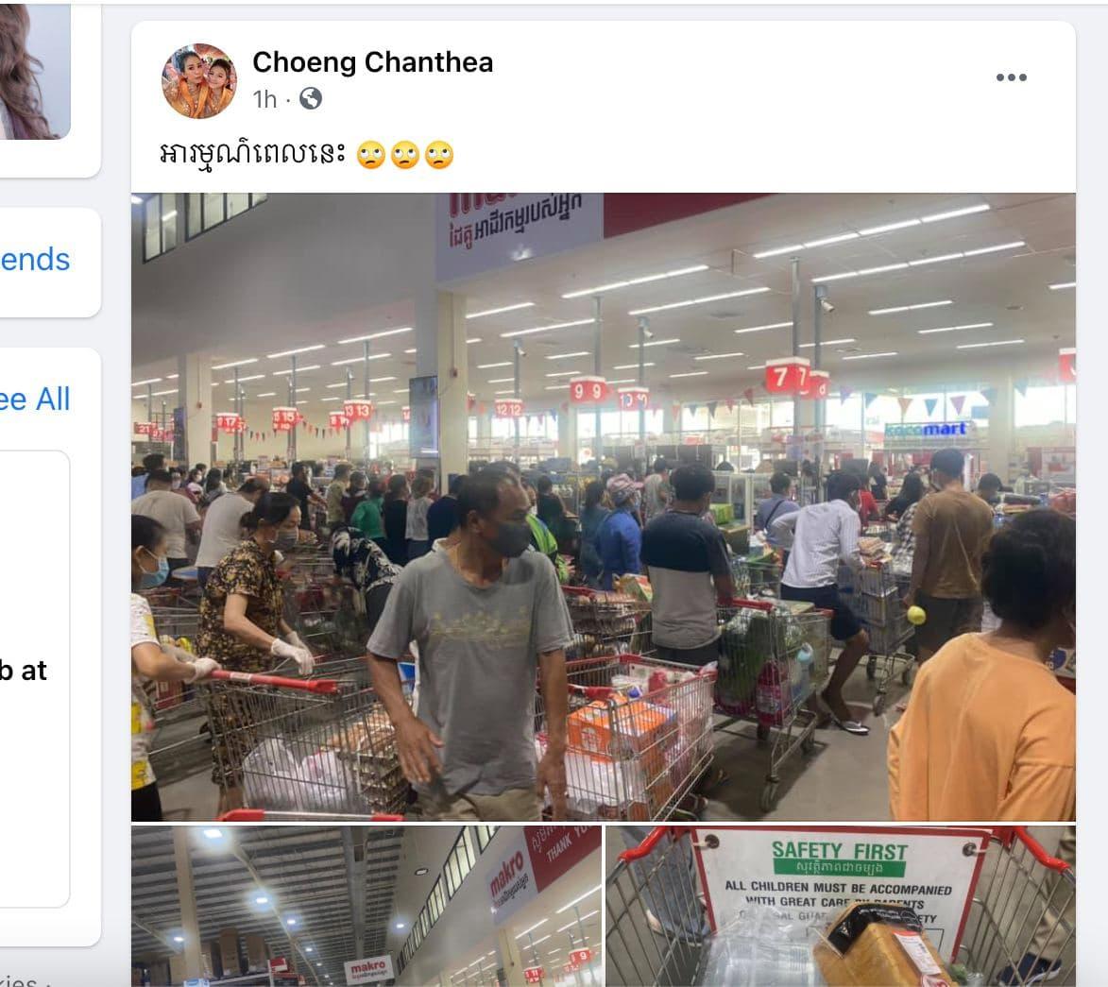The image size is (1108, 987).
Task: Click the bold 'b at' sidebar text
Action: point(24,671)
